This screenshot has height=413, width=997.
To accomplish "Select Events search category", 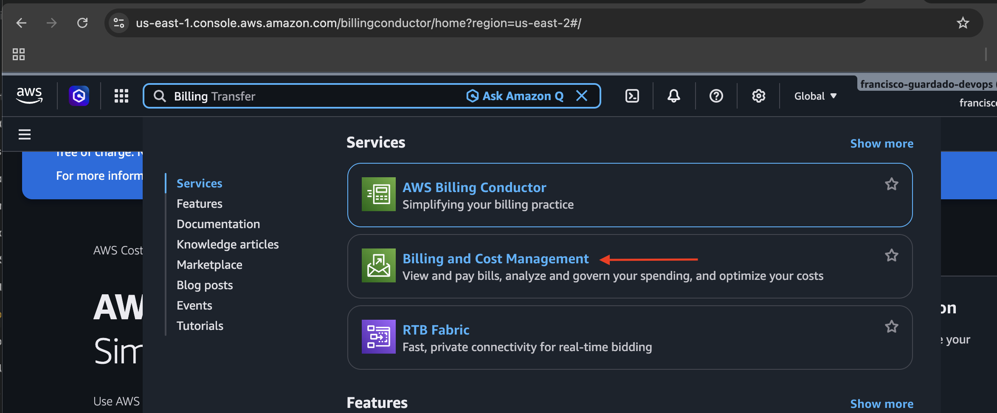I will 194,305.
